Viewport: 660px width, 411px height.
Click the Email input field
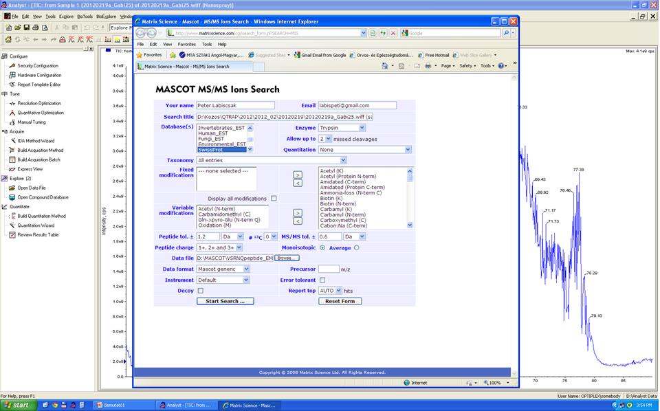coord(357,106)
